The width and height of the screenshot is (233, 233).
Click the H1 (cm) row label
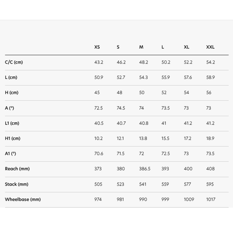[13, 138]
